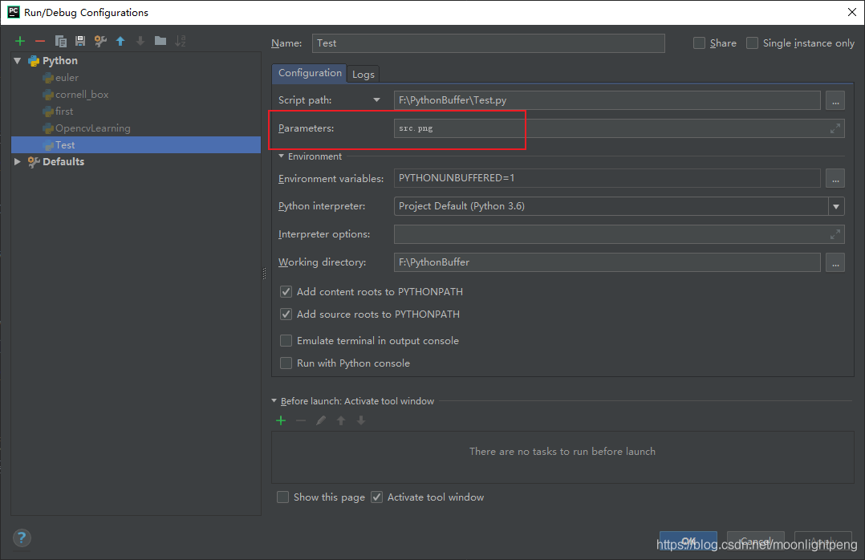Enable Emulate terminal in output console
Screen dimensions: 865x560
point(286,341)
